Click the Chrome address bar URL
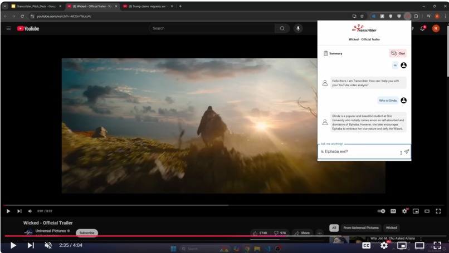Image resolution: width=449 pixels, height=253 pixels. 64,16
